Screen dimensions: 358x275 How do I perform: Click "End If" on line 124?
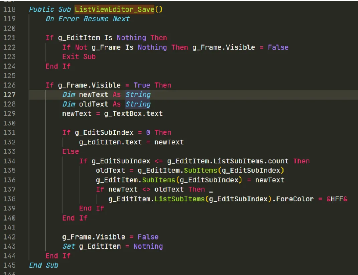58,66
